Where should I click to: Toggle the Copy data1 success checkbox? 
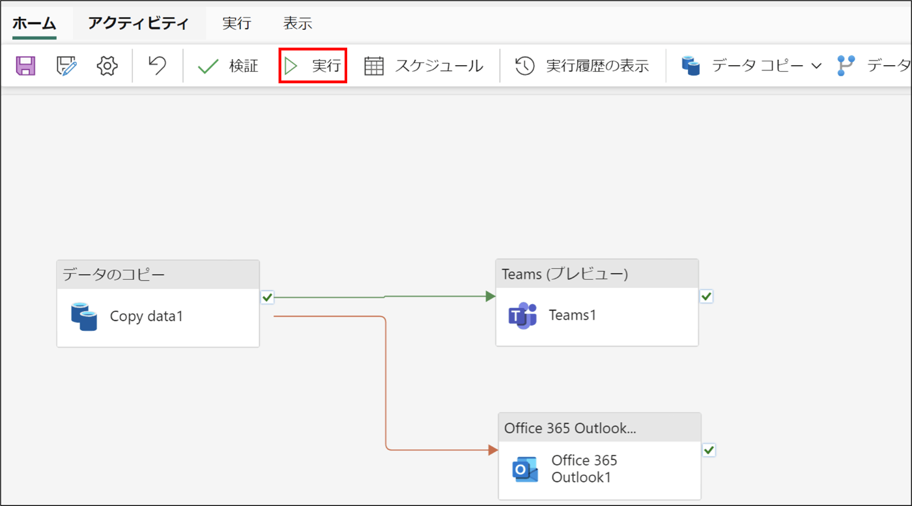click(x=267, y=298)
